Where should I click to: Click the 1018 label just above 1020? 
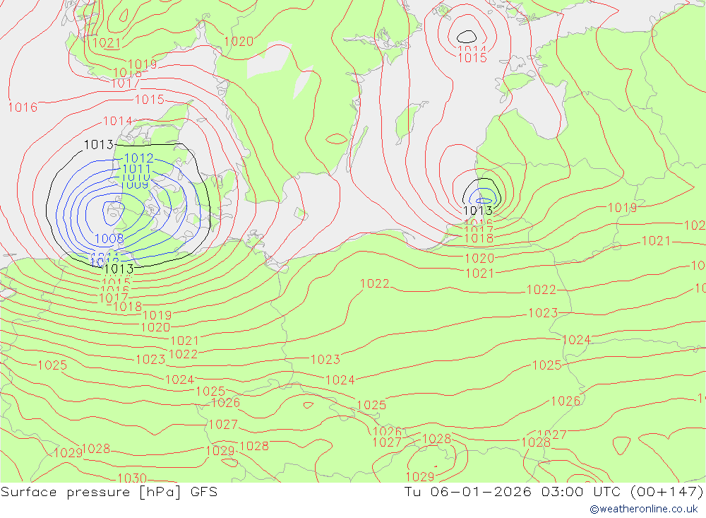(x=479, y=238)
